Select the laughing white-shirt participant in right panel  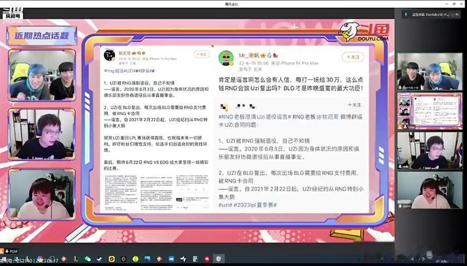click(x=430, y=190)
